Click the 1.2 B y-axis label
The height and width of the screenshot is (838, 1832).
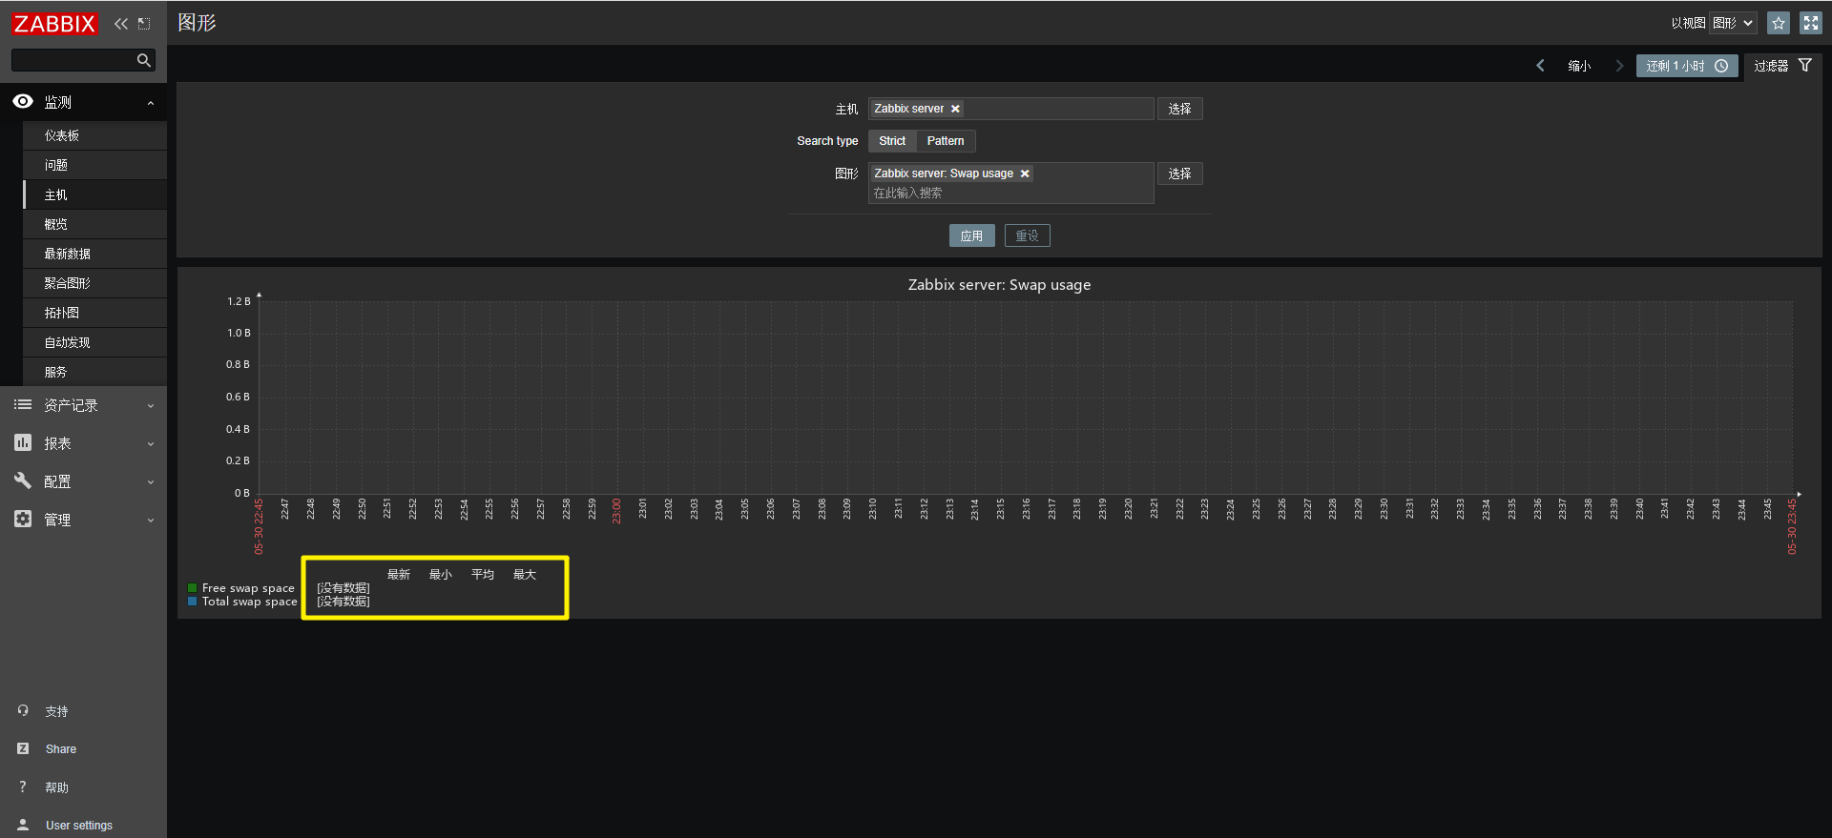coord(239,301)
